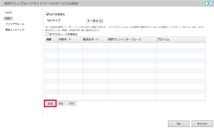Click the 外部ポート column header
The height and width of the screenshot is (129, 214).
pos(70,40)
